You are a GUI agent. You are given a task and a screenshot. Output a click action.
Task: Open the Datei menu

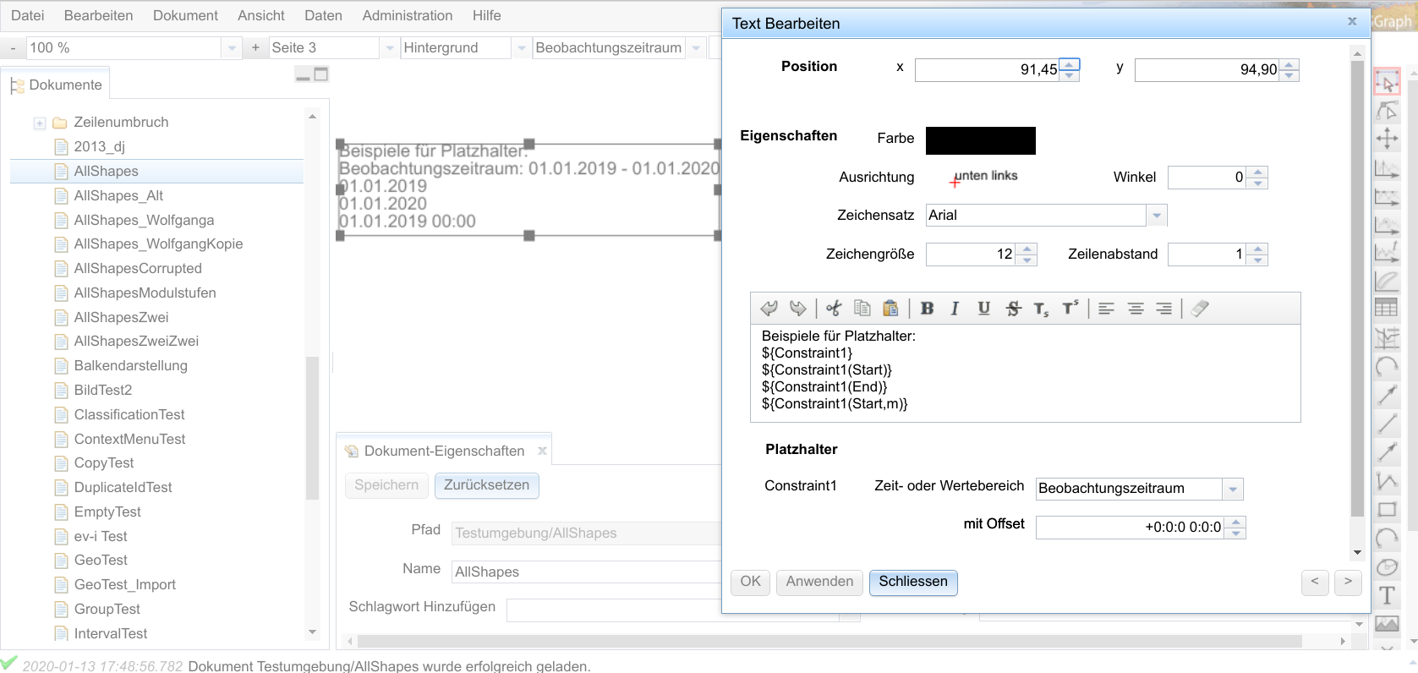click(28, 15)
